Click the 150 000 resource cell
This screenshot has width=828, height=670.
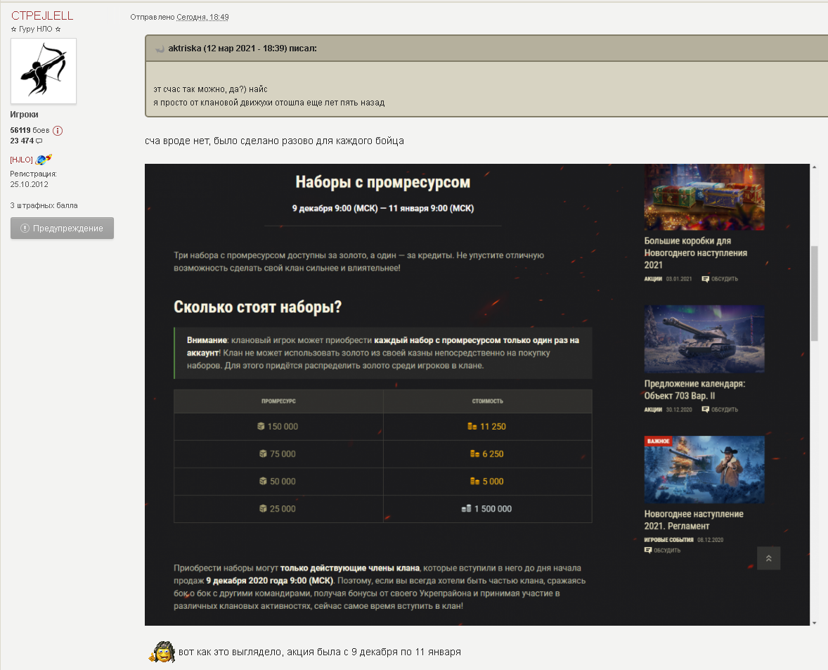pyautogui.click(x=278, y=427)
